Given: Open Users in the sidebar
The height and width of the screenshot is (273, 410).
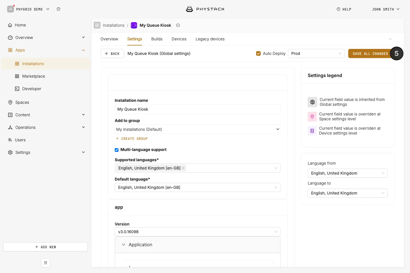Looking at the screenshot, I should point(46,140).
